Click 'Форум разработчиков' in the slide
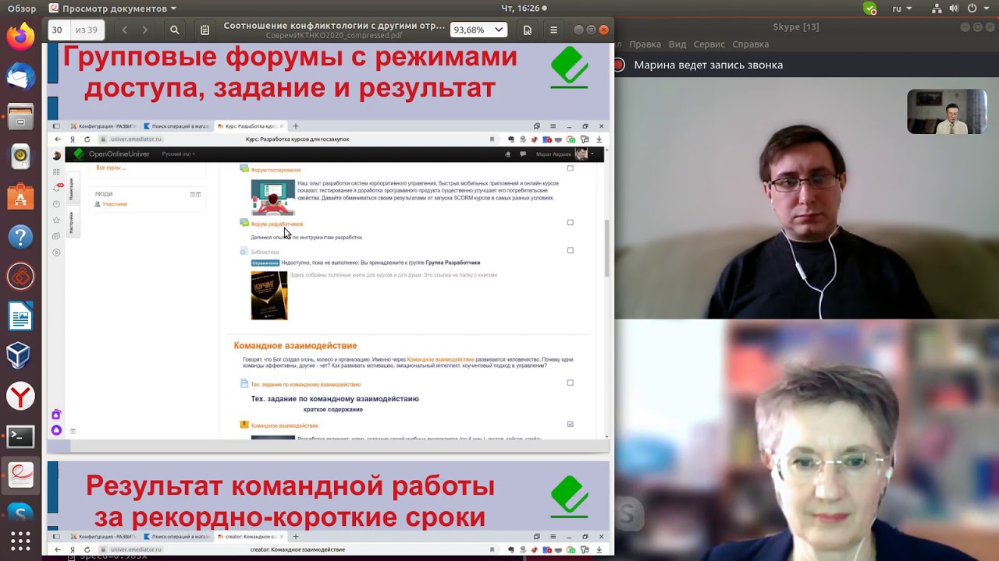This screenshot has height=561, width=999. click(277, 224)
